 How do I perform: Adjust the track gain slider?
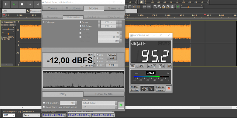8,29
